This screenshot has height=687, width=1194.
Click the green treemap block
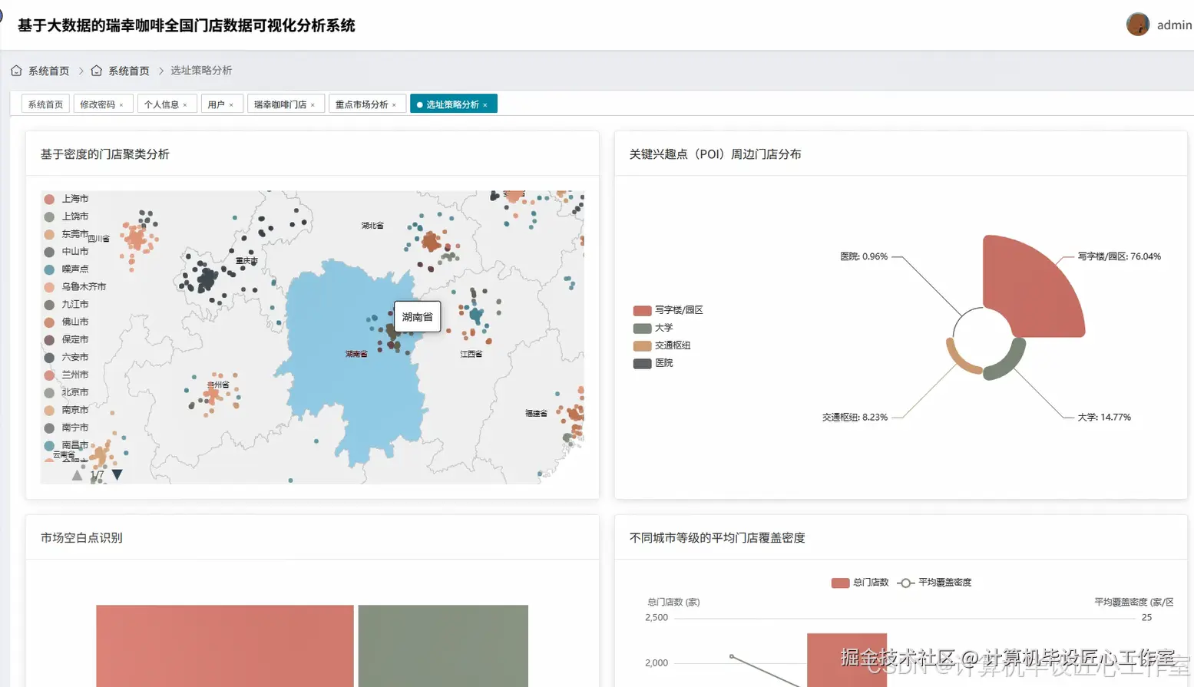click(x=443, y=646)
